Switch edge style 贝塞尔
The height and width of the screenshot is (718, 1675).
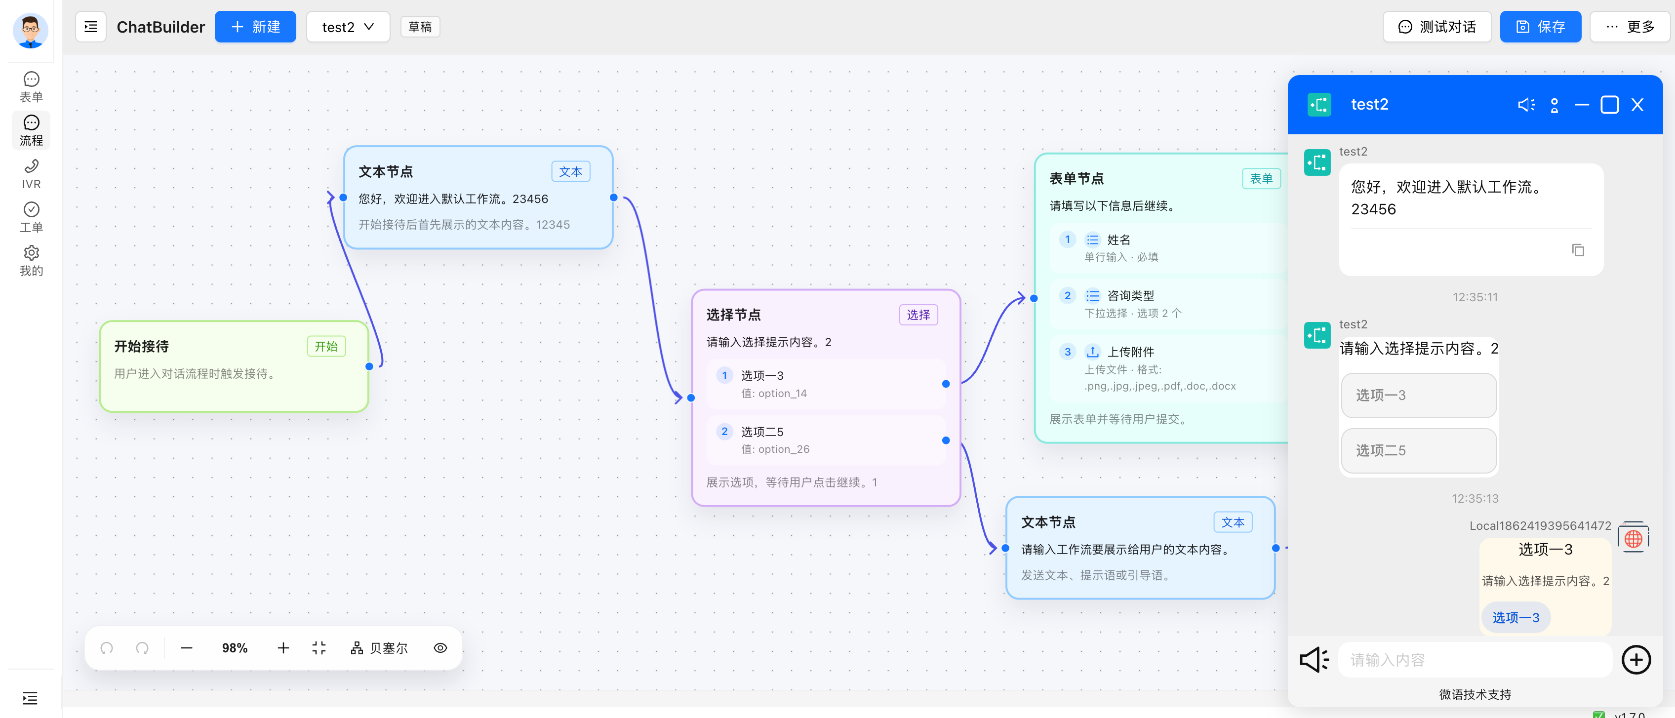pos(379,648)
